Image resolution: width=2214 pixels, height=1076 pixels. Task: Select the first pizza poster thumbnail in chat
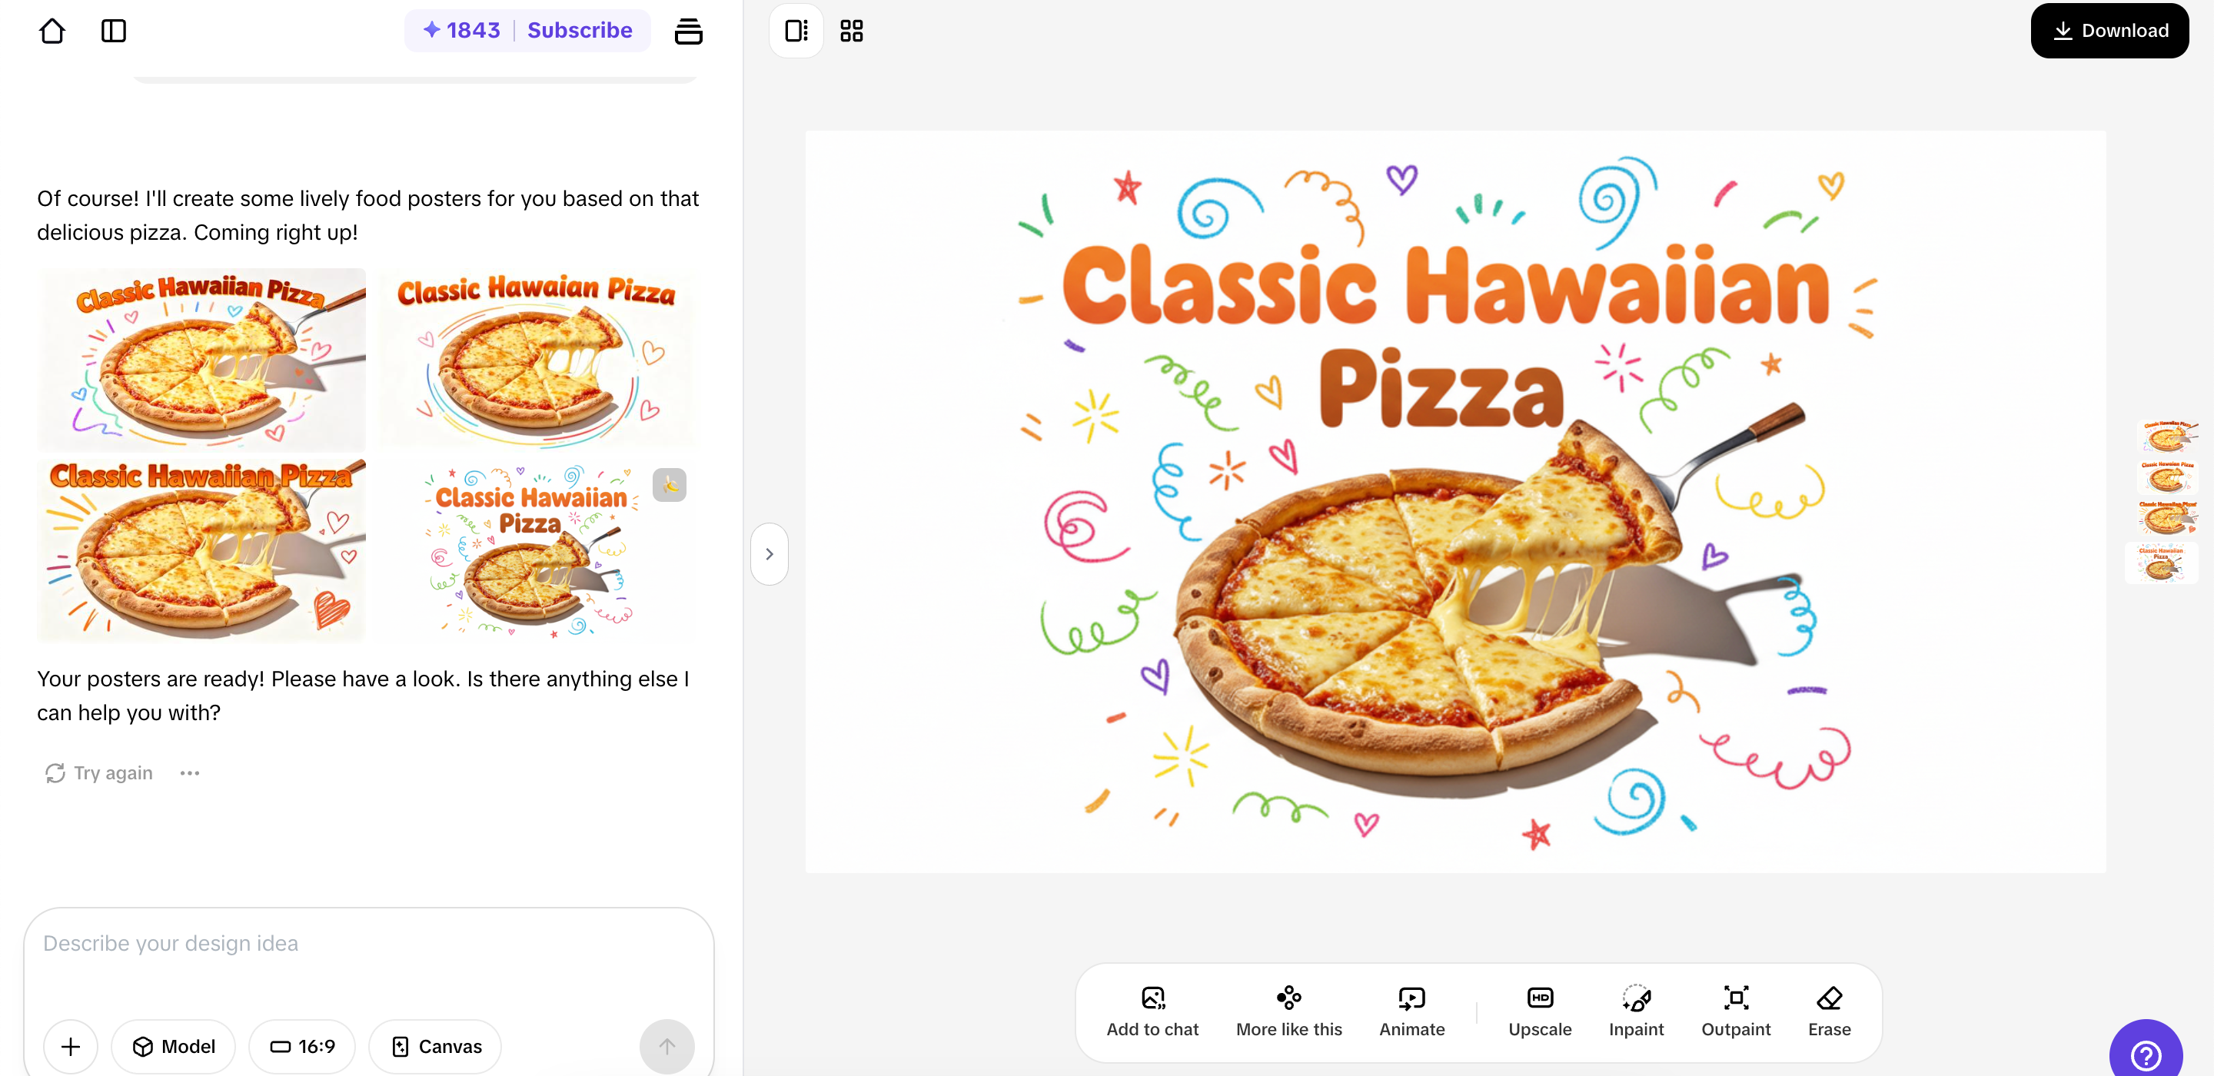pos(202,359)
